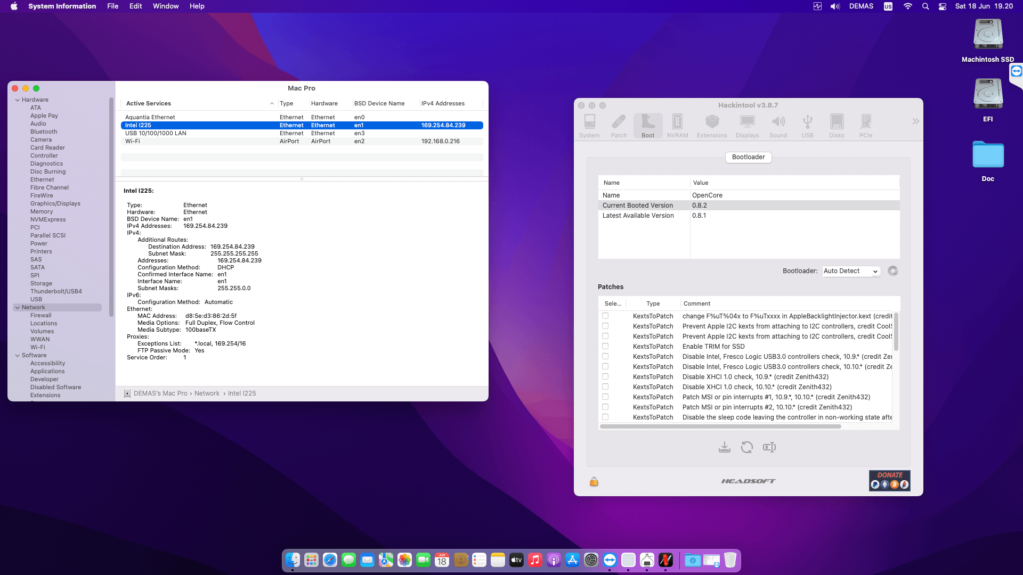Show more Hackintool toolbar items chevron
This screenshot has height=575, width=1023.
point(915,121)
